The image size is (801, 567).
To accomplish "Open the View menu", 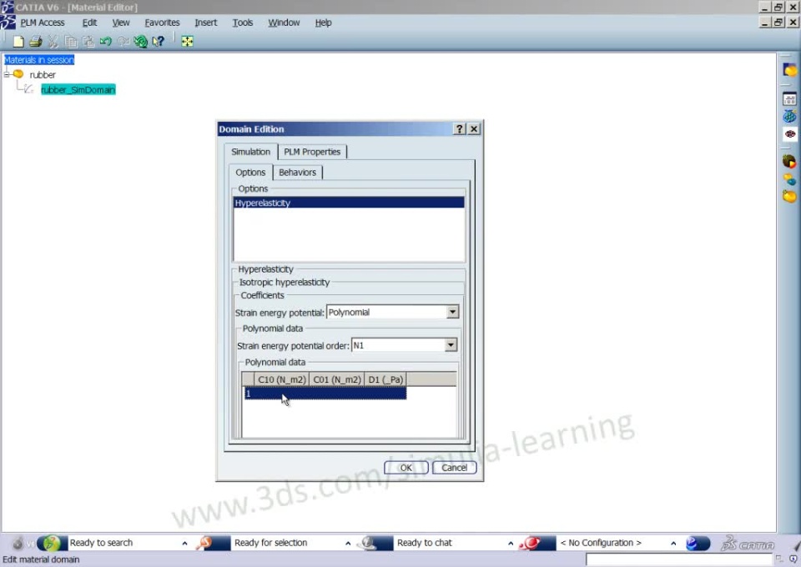I will 121,23.
